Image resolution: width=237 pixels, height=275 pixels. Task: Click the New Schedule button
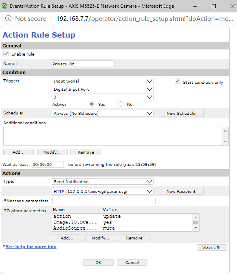(x=181, y=113)
